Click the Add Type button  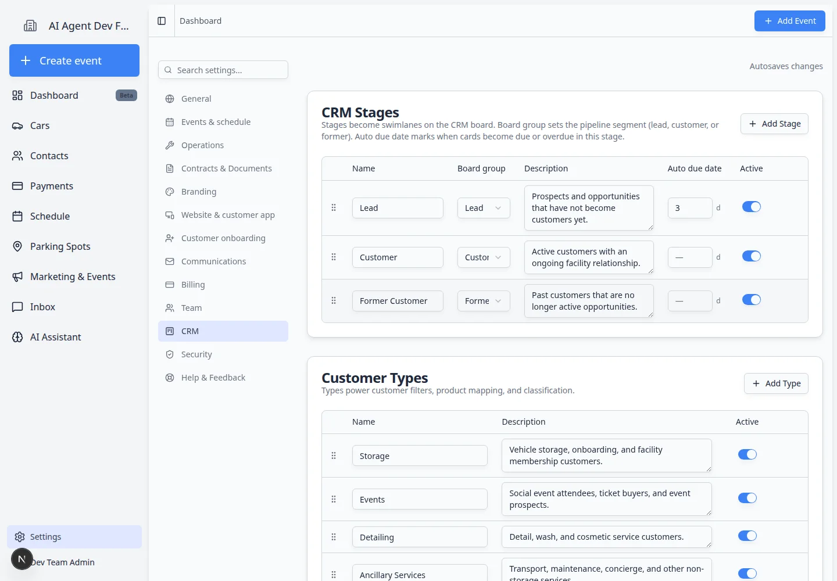tap(776, 383)
